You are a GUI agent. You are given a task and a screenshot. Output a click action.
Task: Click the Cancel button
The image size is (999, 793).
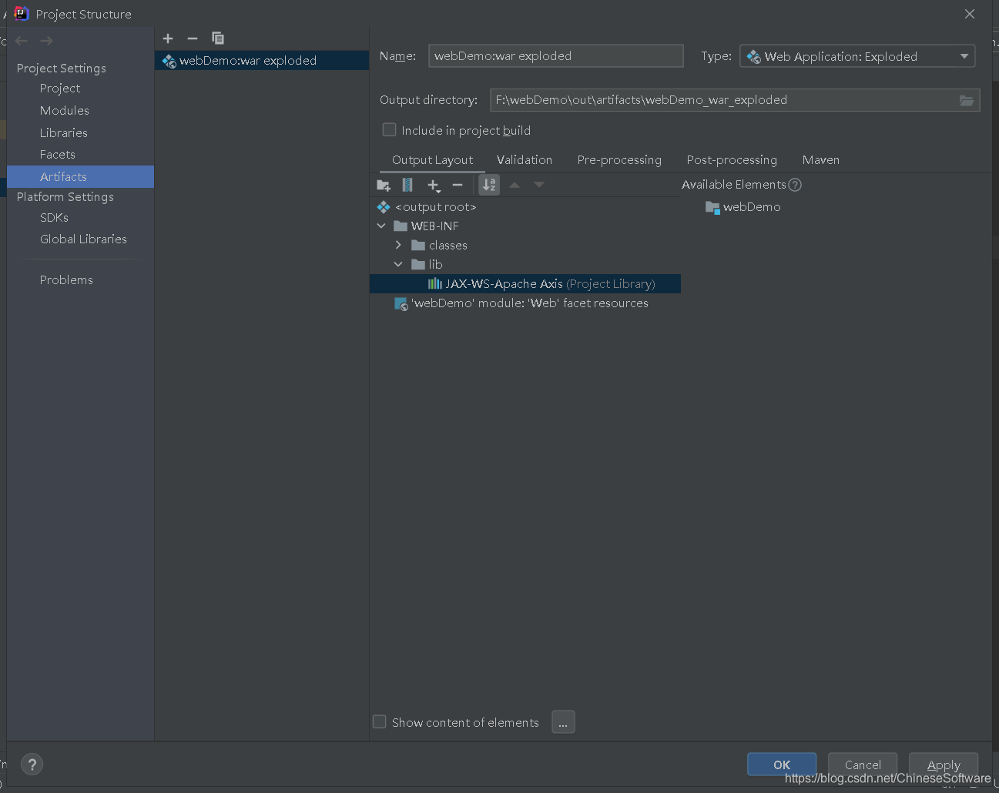[x=863, y=765]
